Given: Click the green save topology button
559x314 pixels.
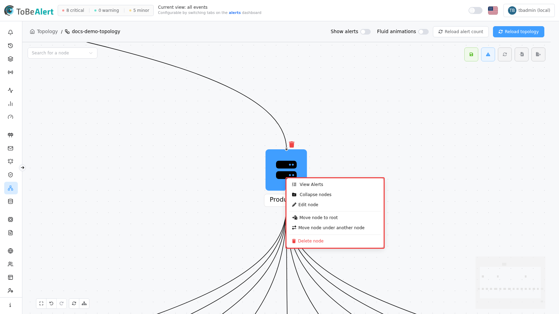Looking at the screenshot, I should tap(471, 54).
